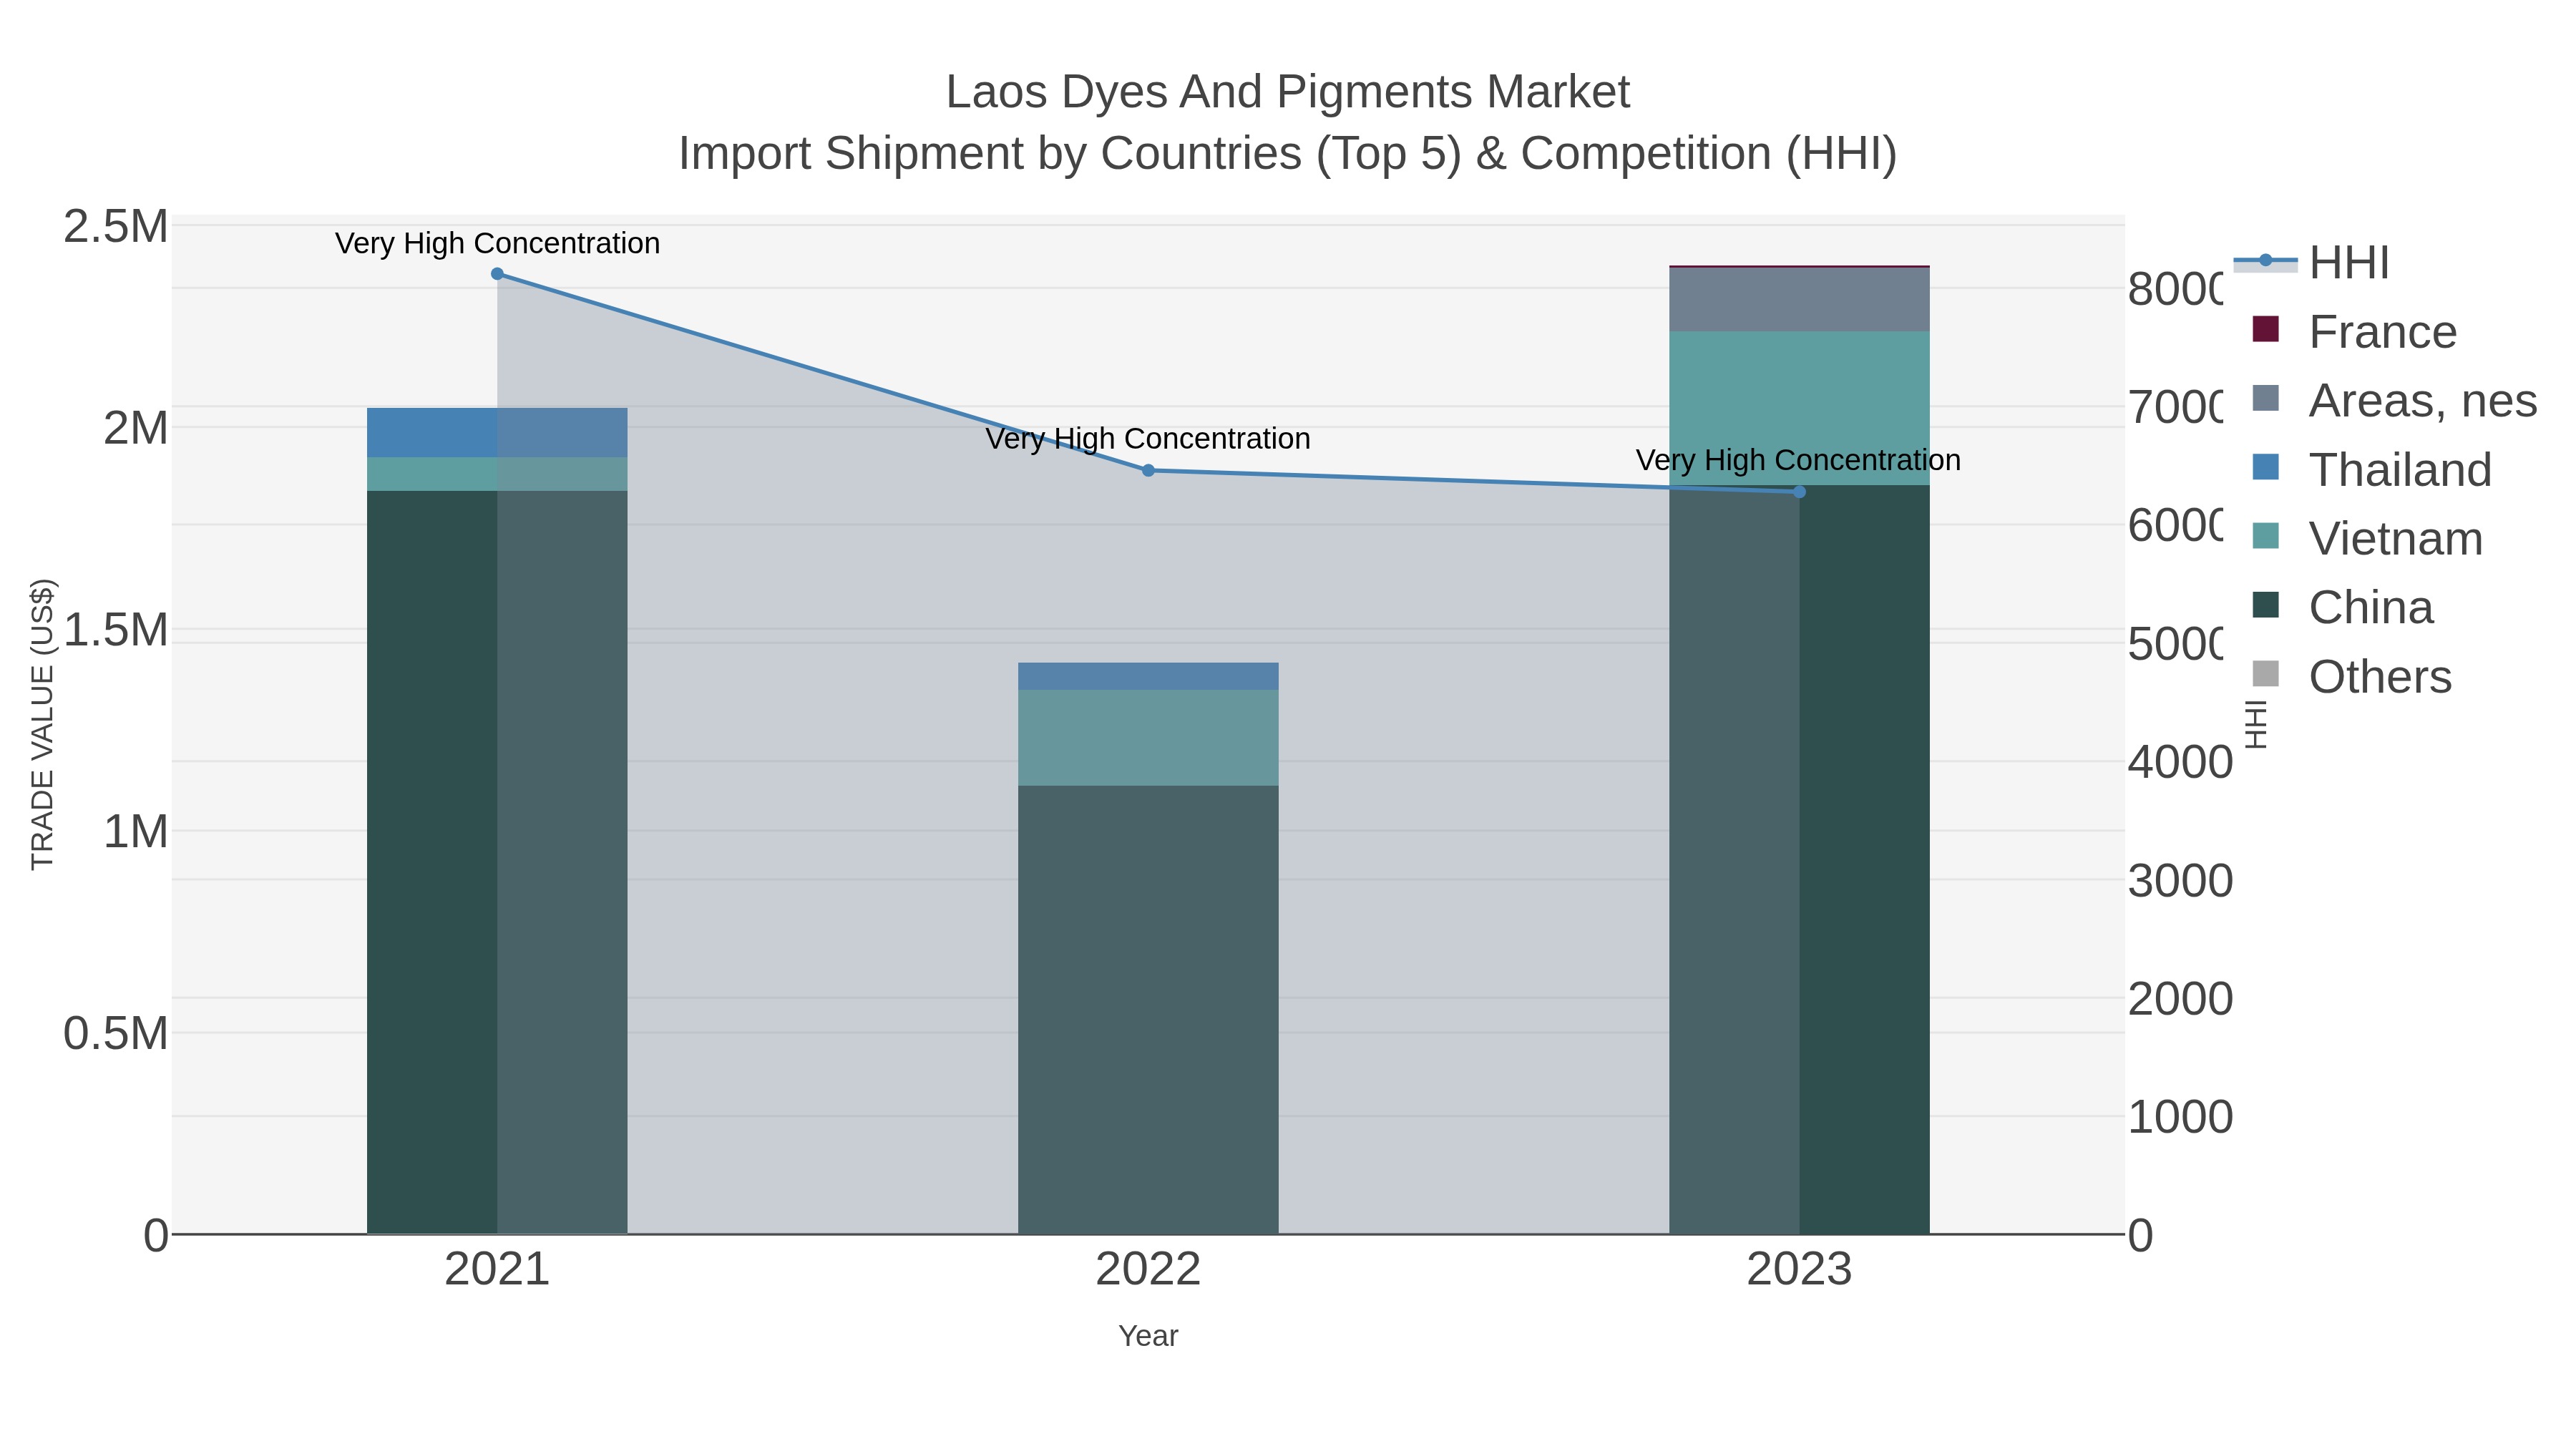Click the 2022 Very High Concentration annotation
The height and width of the screenshot is (1449, 2576).
tap(1148, 439)
